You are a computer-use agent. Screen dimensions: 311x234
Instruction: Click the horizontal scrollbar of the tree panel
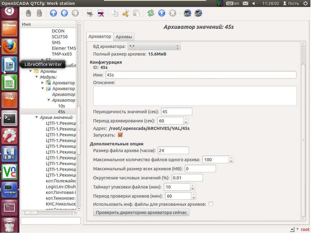[49, 213]
